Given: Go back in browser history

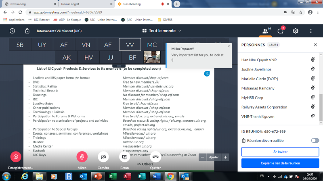Looking at the screenshot, I should coord(5,12).
